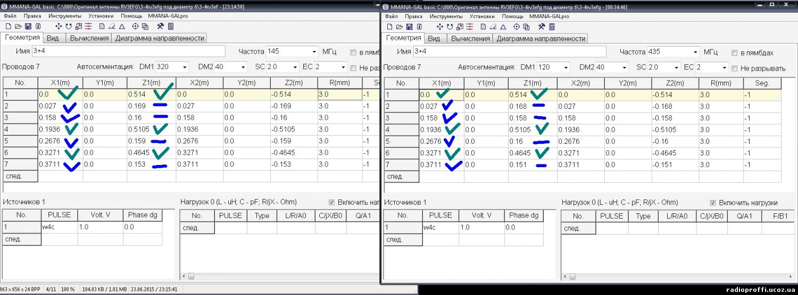Open the calculator icon in left window
The width and height of the screenshot is (798, 295).
[171, 27]
